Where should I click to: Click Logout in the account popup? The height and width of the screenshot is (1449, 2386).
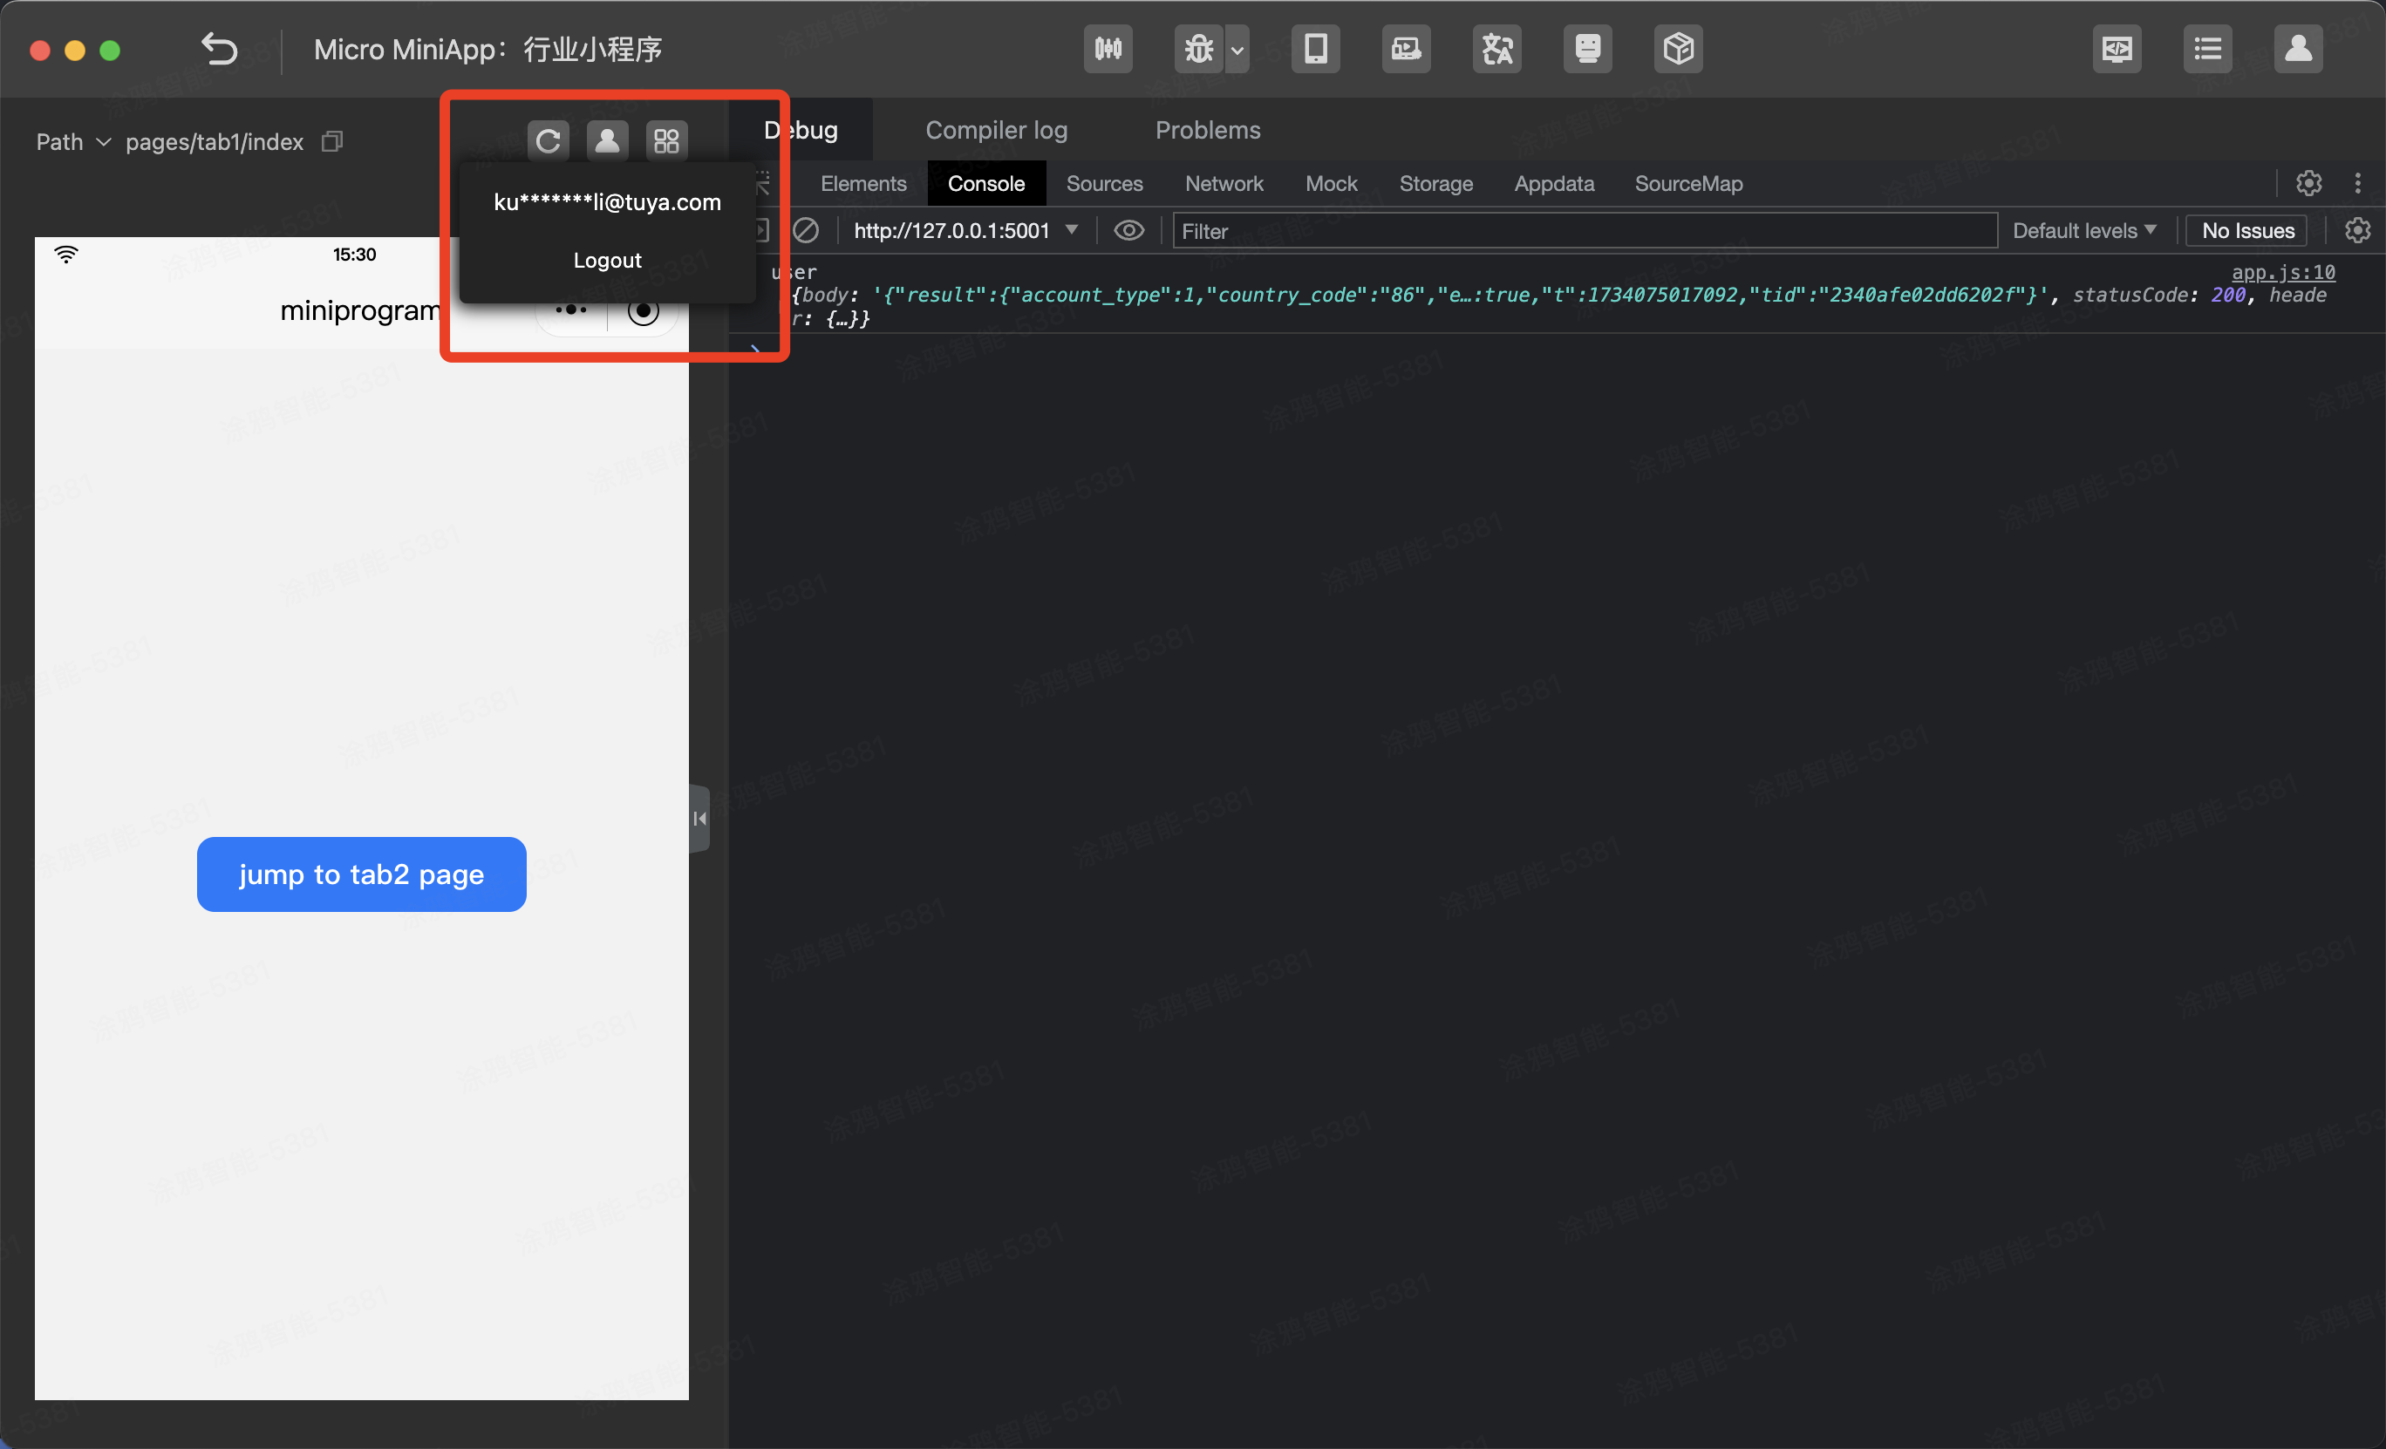607,260
